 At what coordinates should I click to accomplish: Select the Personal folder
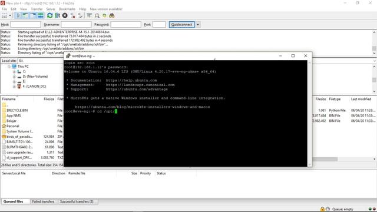point(12,126)
